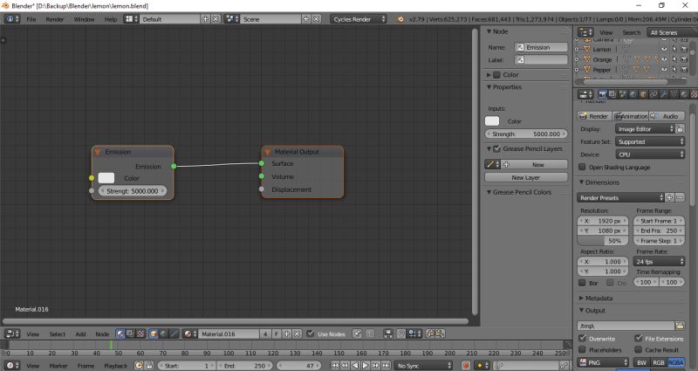Open the Device CPU dropdown
The image size is (698, 371).
coord(650,155)
